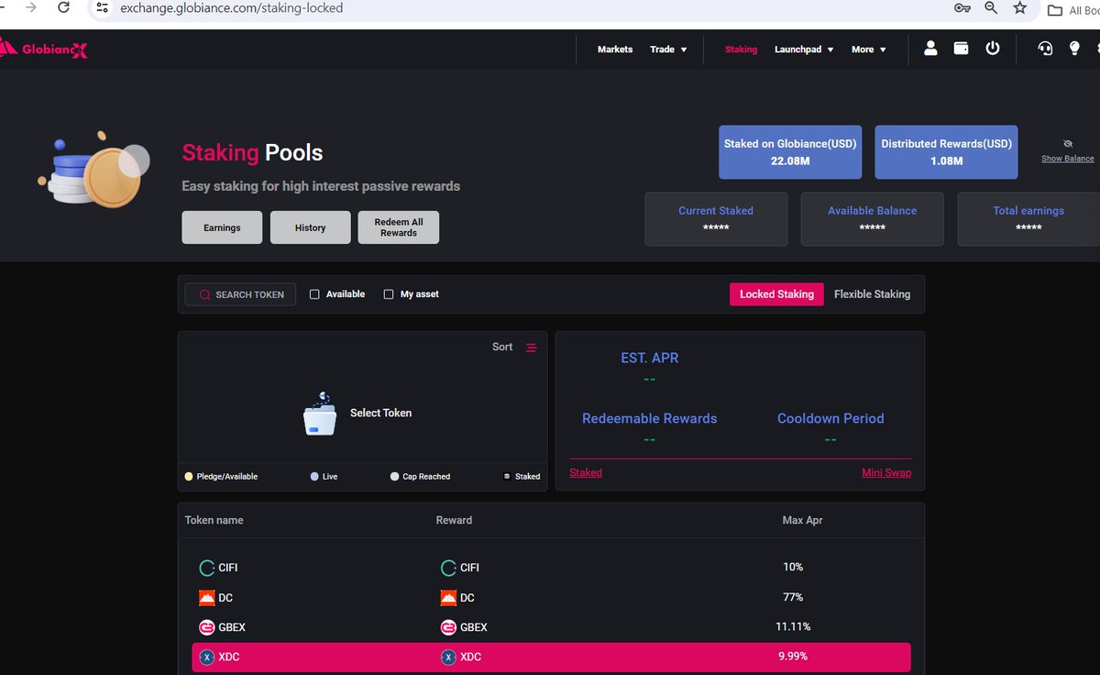Viewport: 1100px width, 675px height.
Task: Toggle the My asset checkbox
Action: (389, 294)
